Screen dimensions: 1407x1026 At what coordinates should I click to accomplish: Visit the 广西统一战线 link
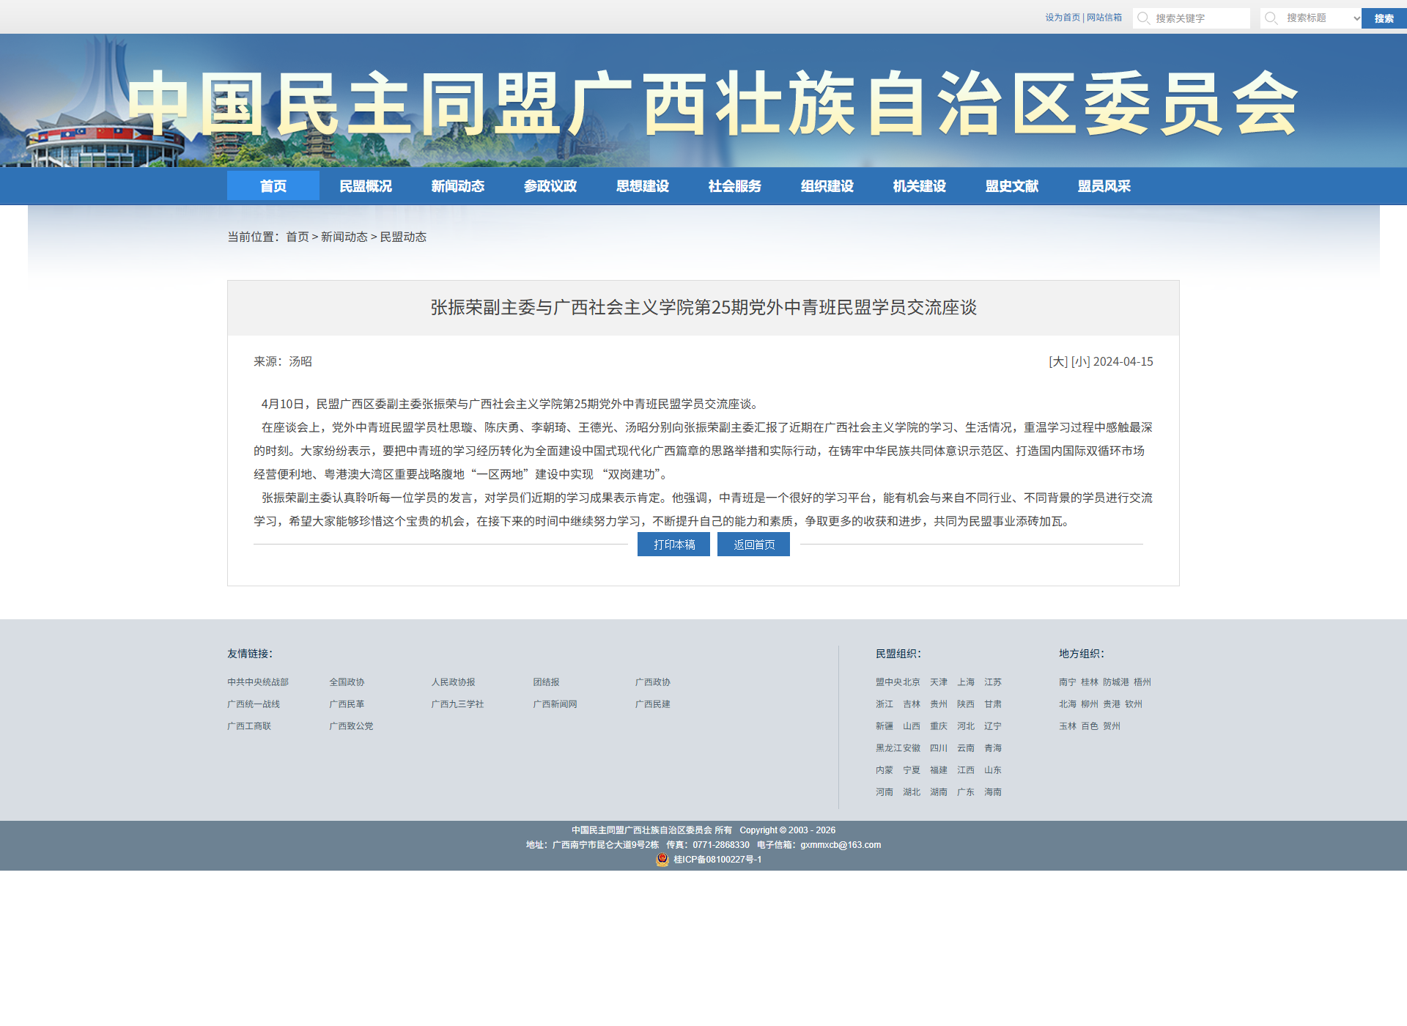pos(254,704)
